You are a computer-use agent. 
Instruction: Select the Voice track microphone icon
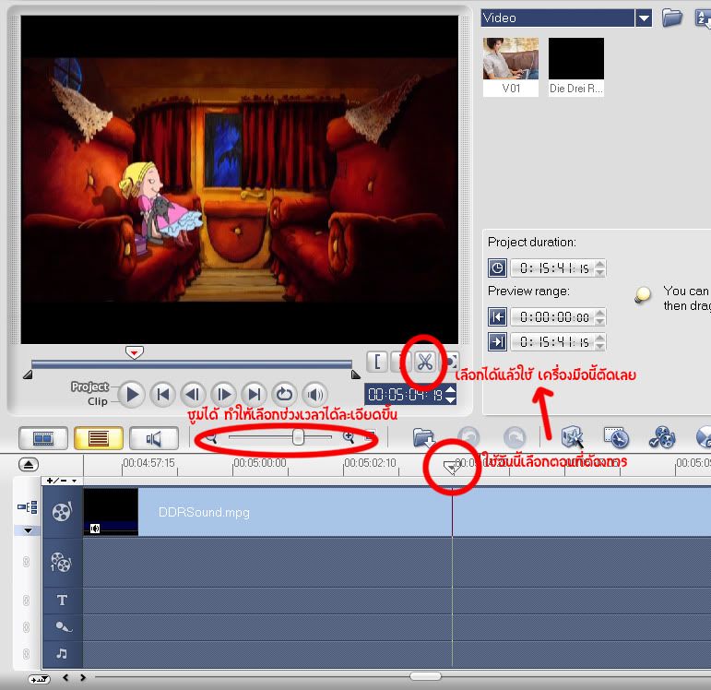(x=62, y=627)
